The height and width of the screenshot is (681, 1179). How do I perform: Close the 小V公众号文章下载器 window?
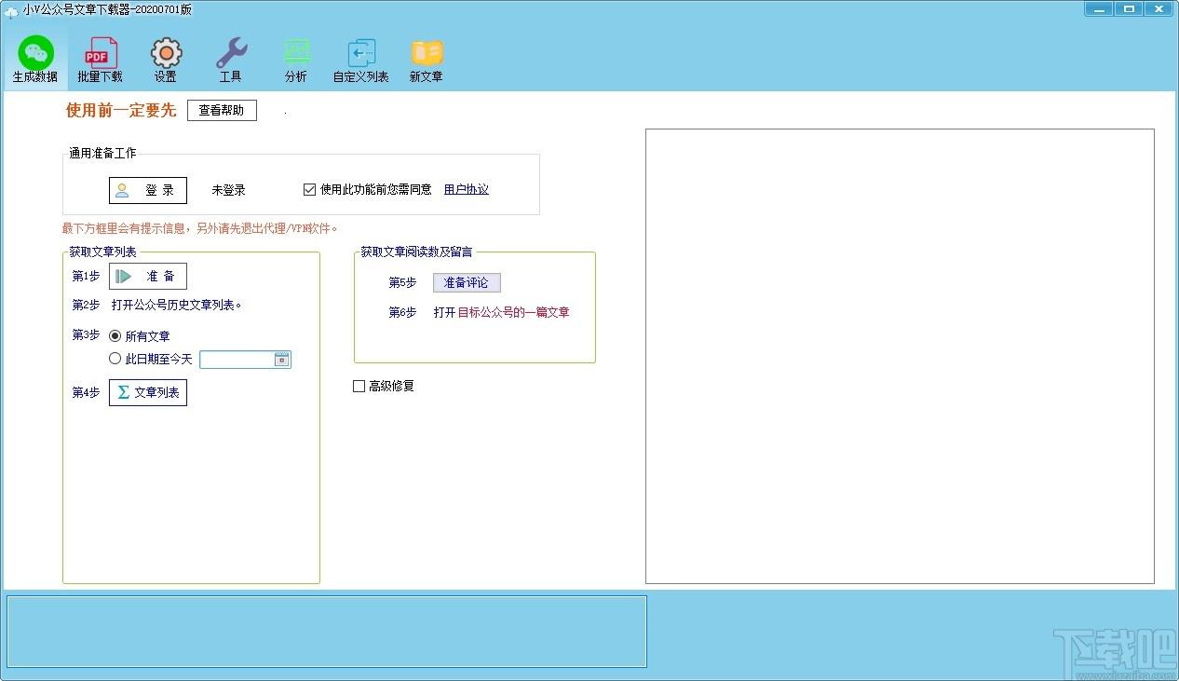tap(1159, 8)
